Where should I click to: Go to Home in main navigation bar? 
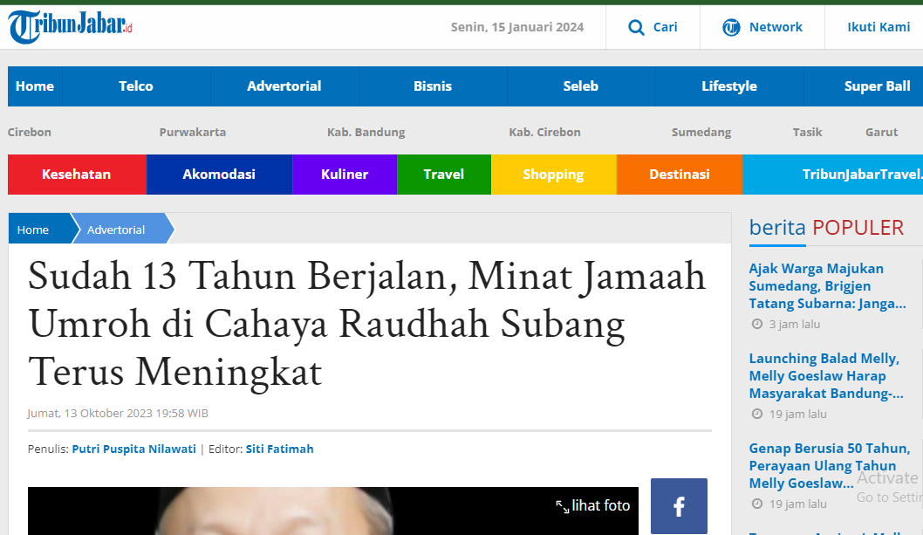(35, 86)
